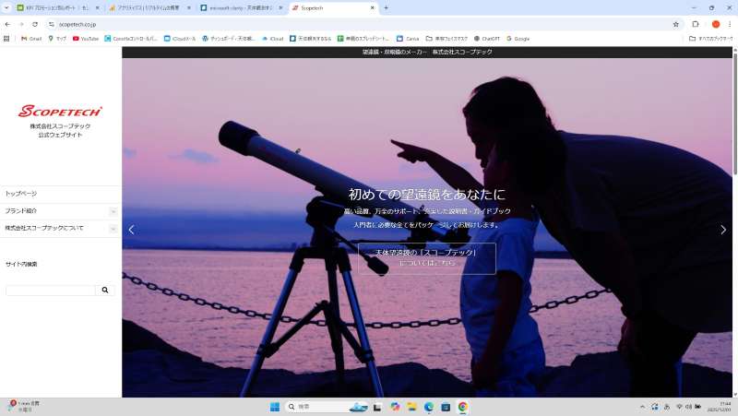This screenshot has width=738, height=416.
Task: Expand the 株式会社スコープテックについて submenu arrow
Action: (113, 228)
